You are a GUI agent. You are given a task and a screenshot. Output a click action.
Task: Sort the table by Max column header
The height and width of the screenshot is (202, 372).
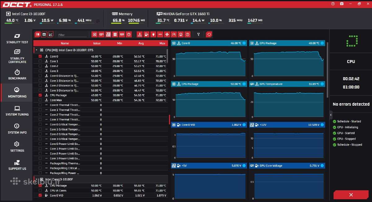(x=162, y=43)
